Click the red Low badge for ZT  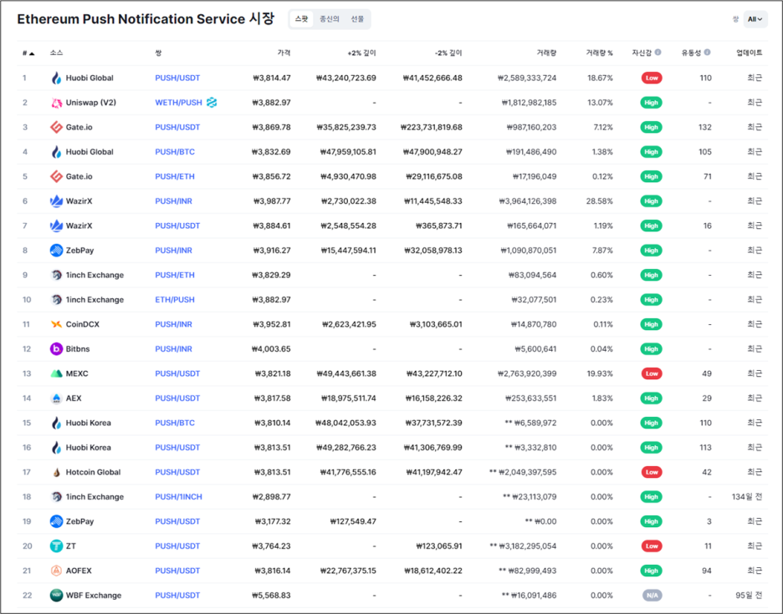point(651,546)
